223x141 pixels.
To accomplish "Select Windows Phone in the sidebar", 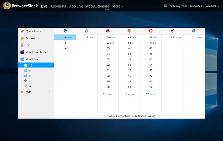I will click(36, 52).
